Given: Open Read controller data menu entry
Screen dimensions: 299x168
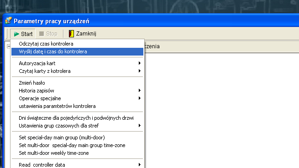Looking at the screenshot, I should (77, 165).
